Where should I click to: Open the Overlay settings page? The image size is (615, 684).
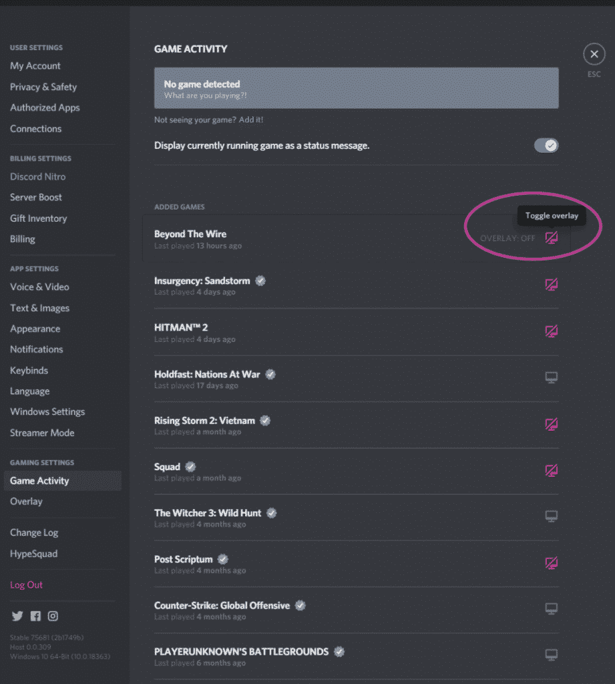tap(26, 501)
